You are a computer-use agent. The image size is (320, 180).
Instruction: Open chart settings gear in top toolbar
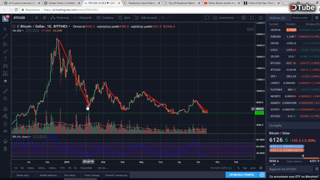[x=243, y=18]
